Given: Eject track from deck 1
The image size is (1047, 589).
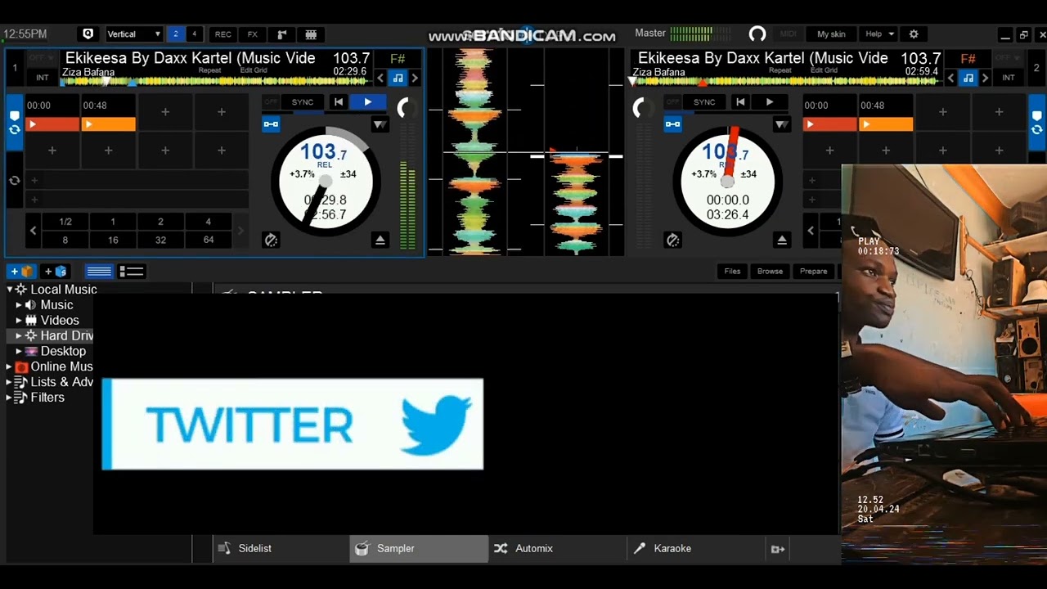Looking at the screenshot, I should point(380,240).
